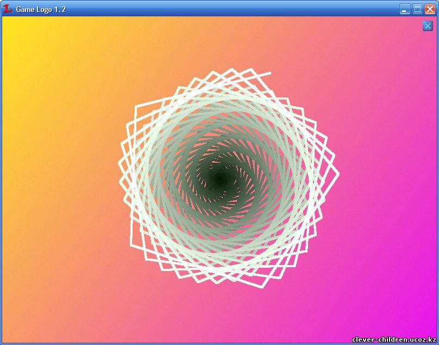
Task: Click the blue X button on canvas
Action: click(x=428, y=26)
